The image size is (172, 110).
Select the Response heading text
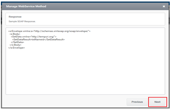click(x=15, y=17)
